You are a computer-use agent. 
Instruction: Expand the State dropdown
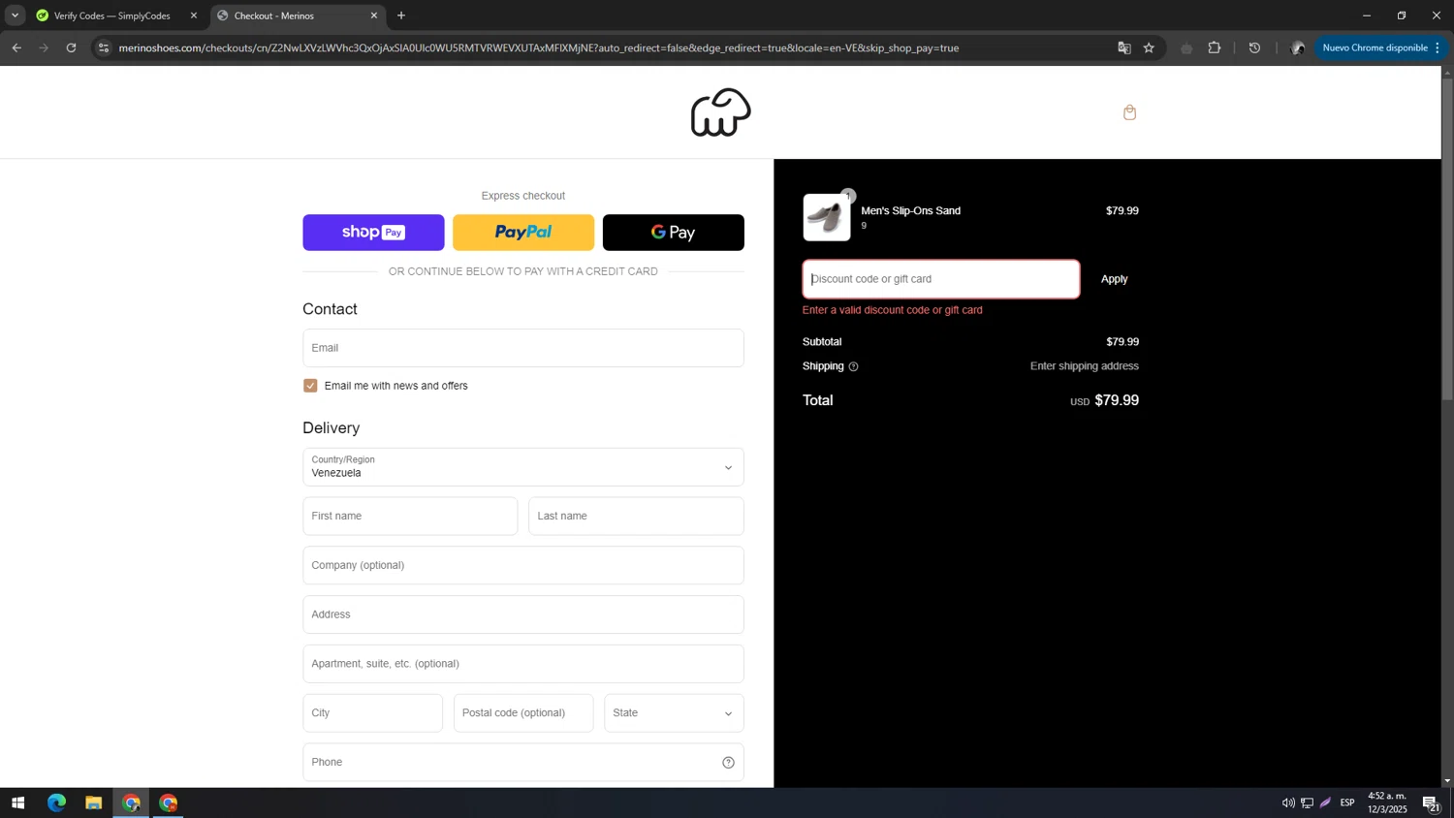[674, 713]
